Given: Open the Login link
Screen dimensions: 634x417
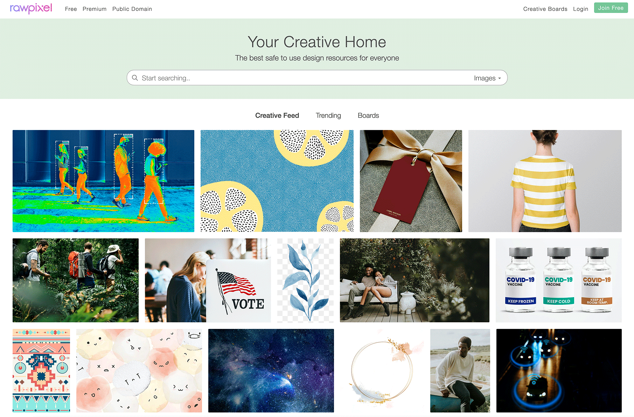Looking at the screenshot, I should point(580,9).
